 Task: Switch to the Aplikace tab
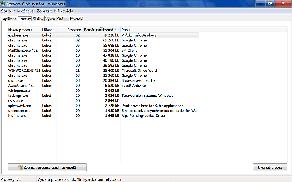pos(9,19)
